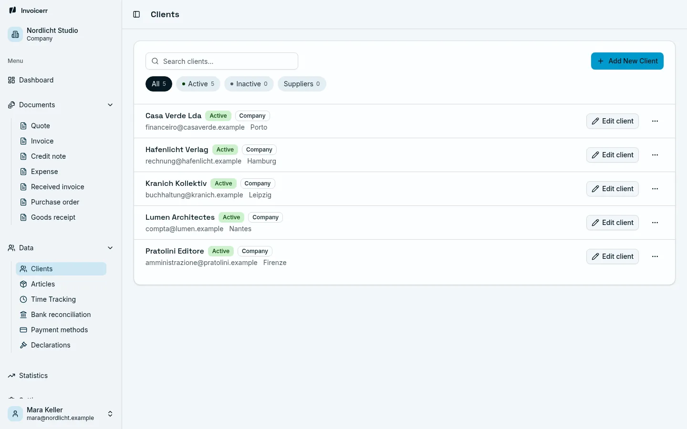
Task: Click the Leipzig city text
Action: click(260, 195)
